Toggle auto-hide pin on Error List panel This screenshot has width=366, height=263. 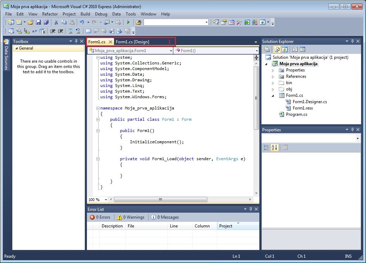tap(251, 209)
